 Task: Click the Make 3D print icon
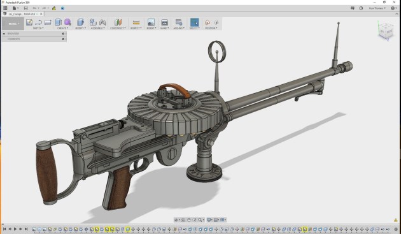pos(164,22)
